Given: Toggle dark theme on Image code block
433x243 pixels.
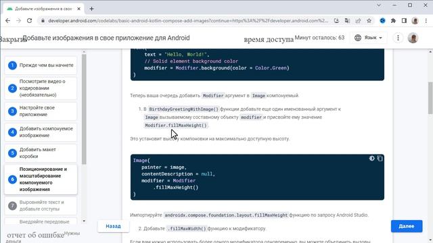Looking at the screenshot, I should [371, 158].
